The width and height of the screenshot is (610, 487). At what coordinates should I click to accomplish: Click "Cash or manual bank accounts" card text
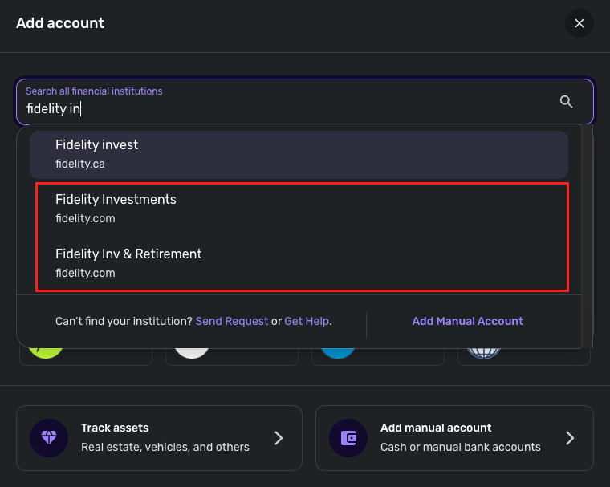tap(460, 447)
